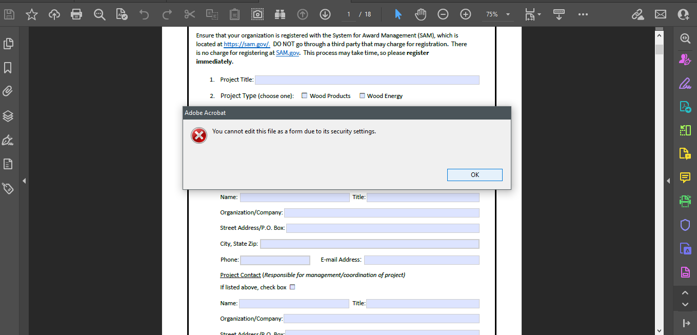Undo the last change
Screen dimensions: 697x335
[x=144, y=14]
